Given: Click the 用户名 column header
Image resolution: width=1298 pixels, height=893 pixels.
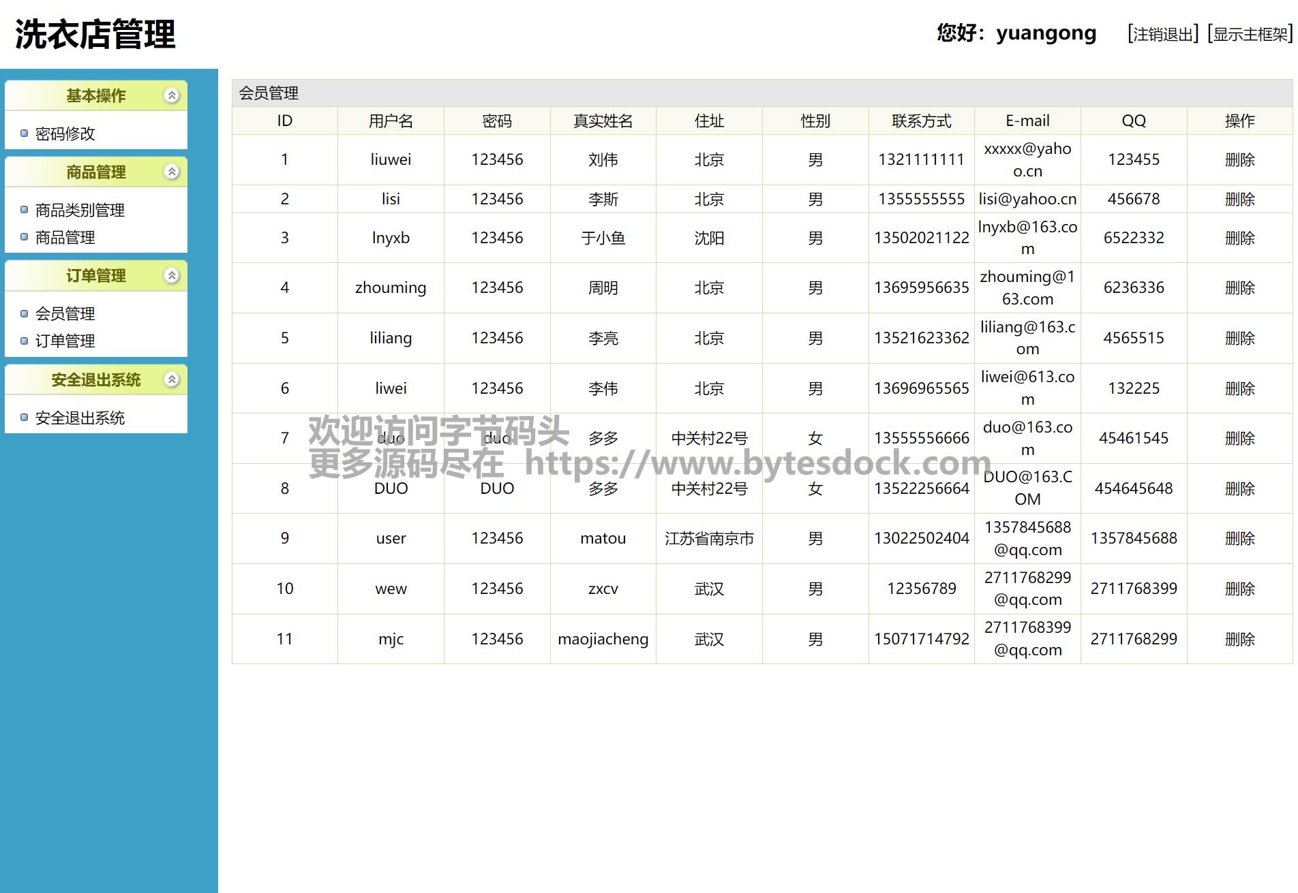Looking at the screenshot, I should (391, 121).
